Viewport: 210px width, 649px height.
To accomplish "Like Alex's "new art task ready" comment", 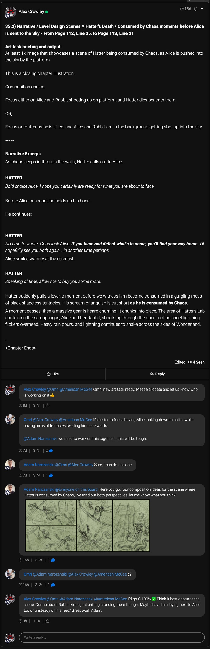I will click(x=47, y=405).
